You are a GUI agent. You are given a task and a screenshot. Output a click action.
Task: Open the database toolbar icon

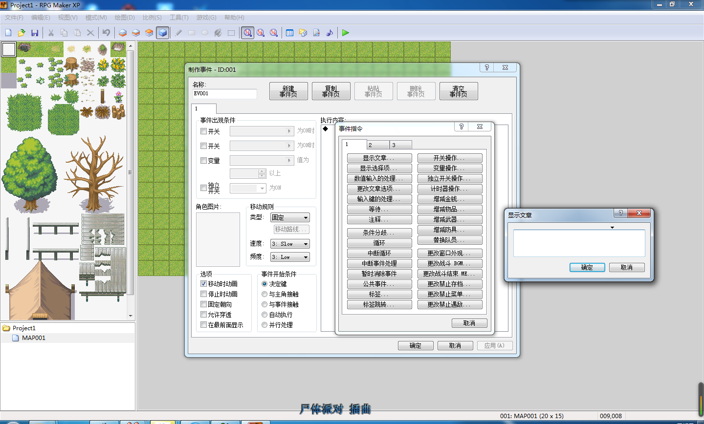point(290,33)
